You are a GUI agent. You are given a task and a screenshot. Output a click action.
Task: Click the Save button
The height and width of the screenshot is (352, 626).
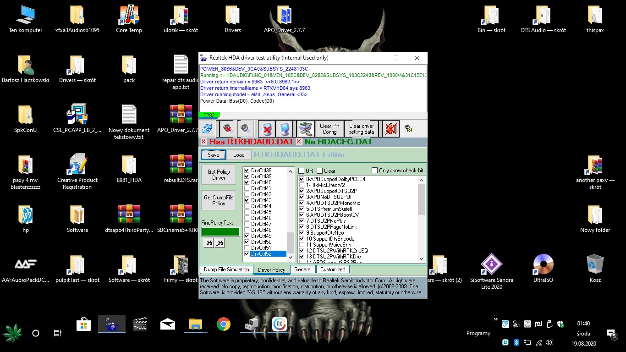[214, 155]
